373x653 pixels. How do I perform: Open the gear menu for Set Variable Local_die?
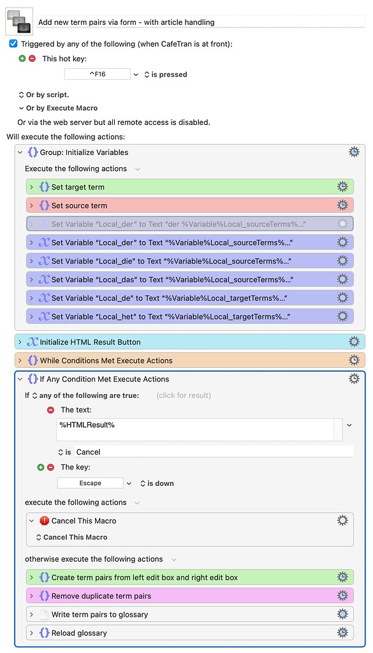tap(342, 261)
